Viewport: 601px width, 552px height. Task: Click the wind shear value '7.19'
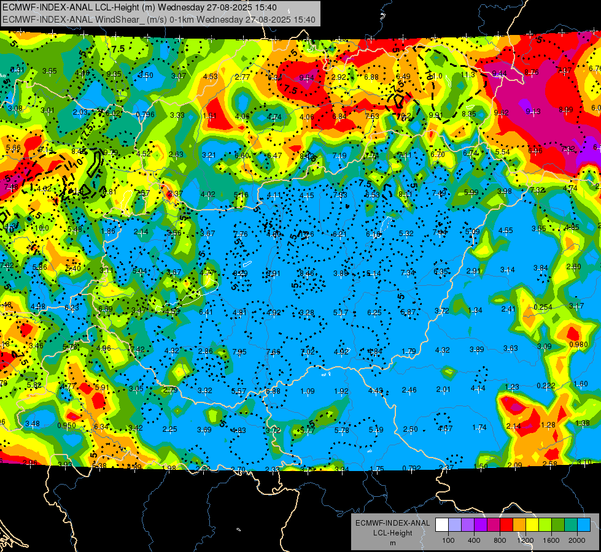pyautogui.click(x=339, y=156)
